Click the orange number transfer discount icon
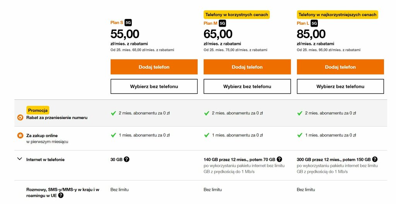 click(x=20, y=117)
